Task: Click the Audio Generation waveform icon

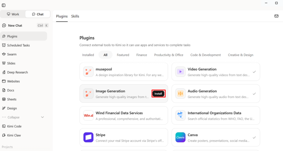Action: (180, 94)
